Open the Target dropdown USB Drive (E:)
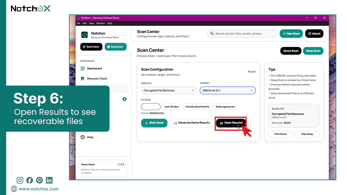 coord(228,91)
